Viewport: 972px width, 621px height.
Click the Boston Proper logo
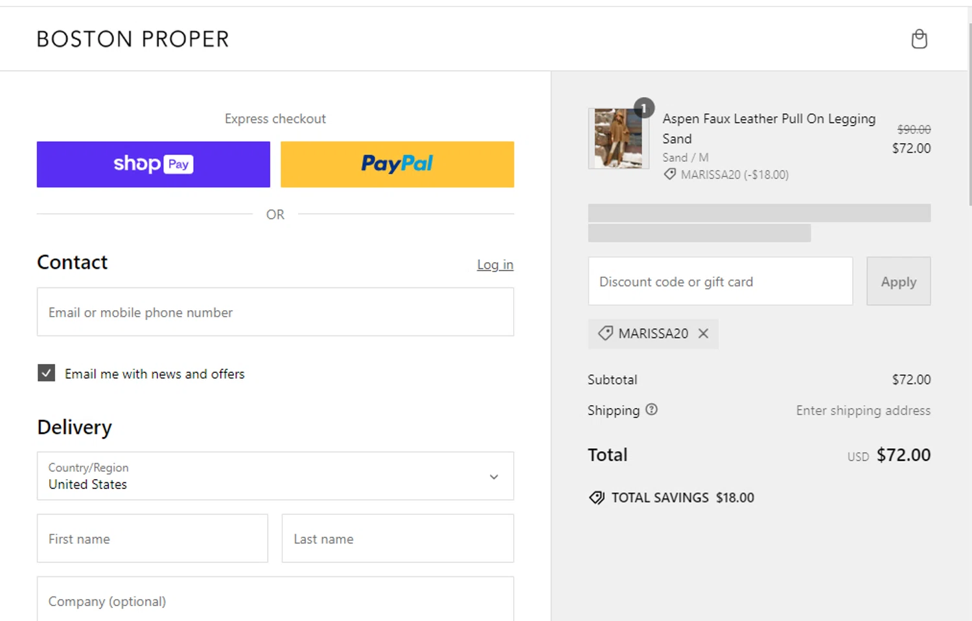tap(133, 39)
